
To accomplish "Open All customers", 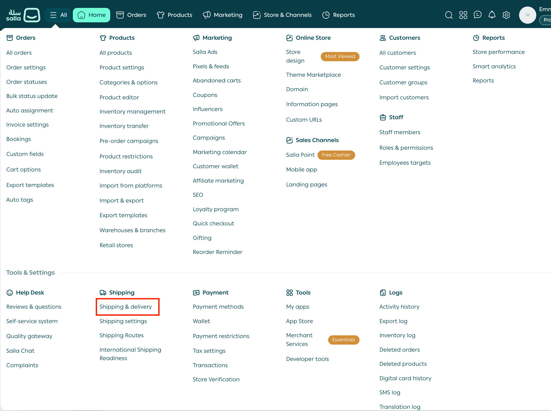I will click(397, 53).
